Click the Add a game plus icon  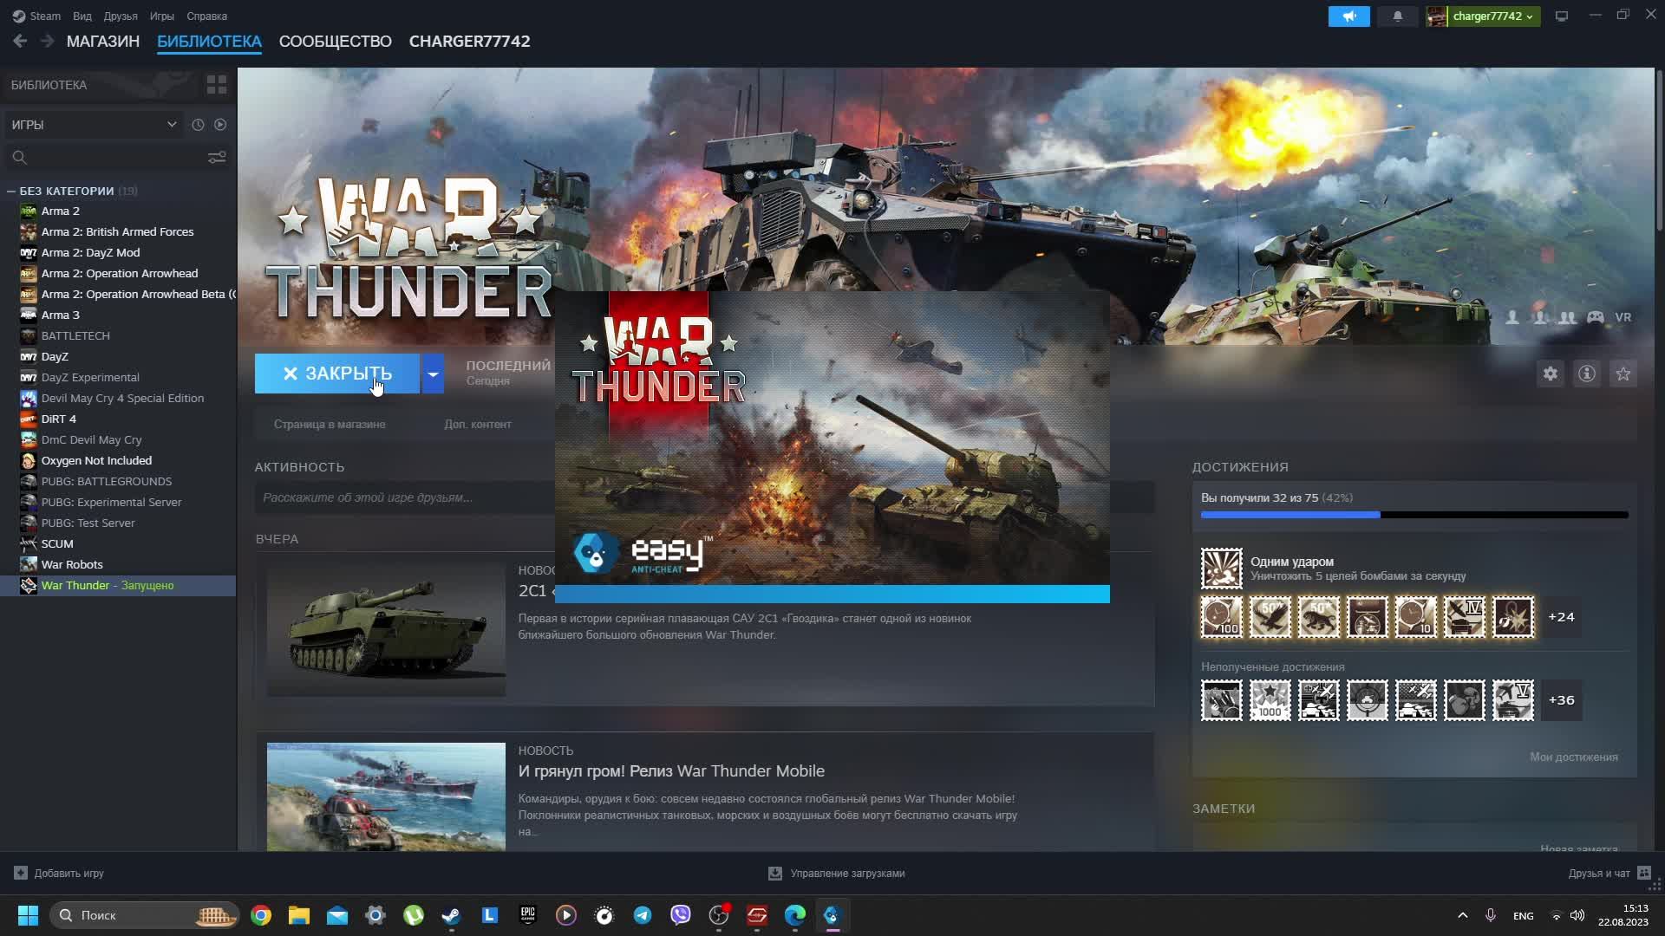[21, 873]
